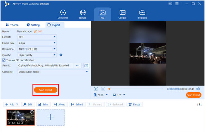Click the Edit button with wand icon
205x132 pixels.
click(28, 104)
